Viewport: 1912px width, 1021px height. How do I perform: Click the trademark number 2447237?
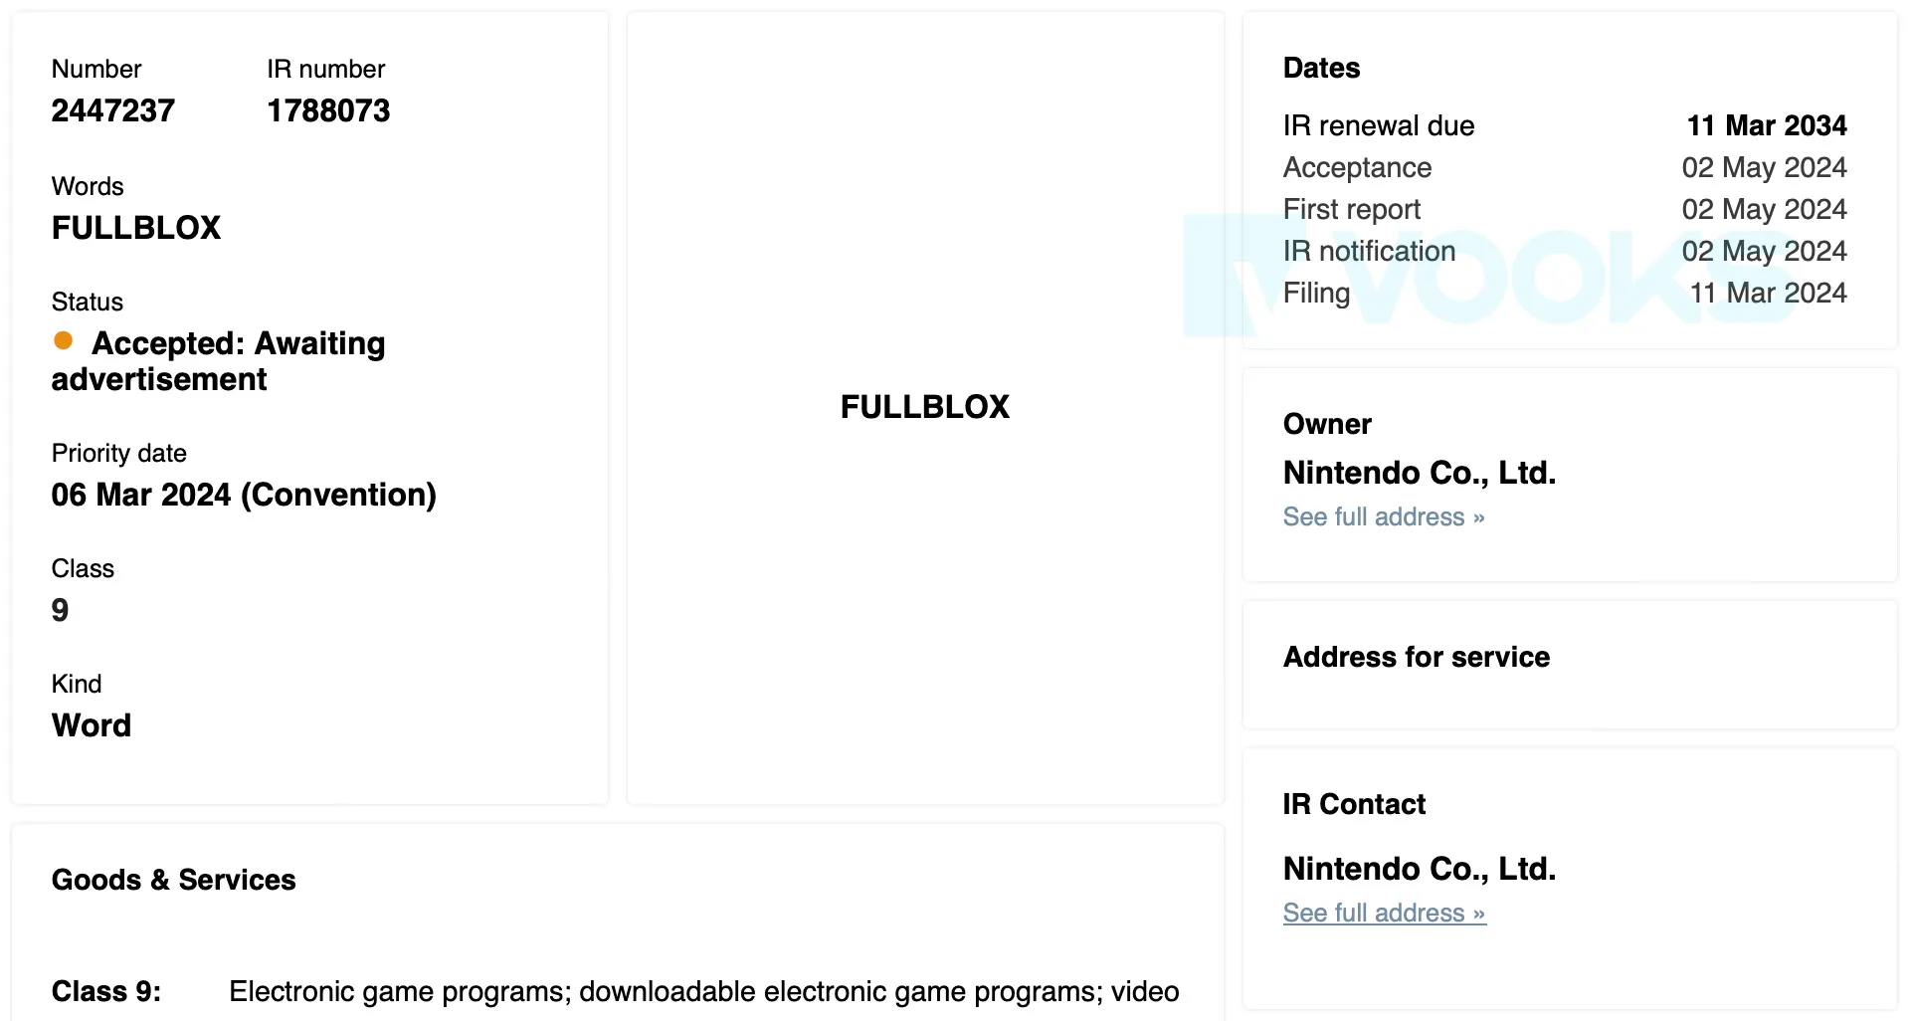113,110
